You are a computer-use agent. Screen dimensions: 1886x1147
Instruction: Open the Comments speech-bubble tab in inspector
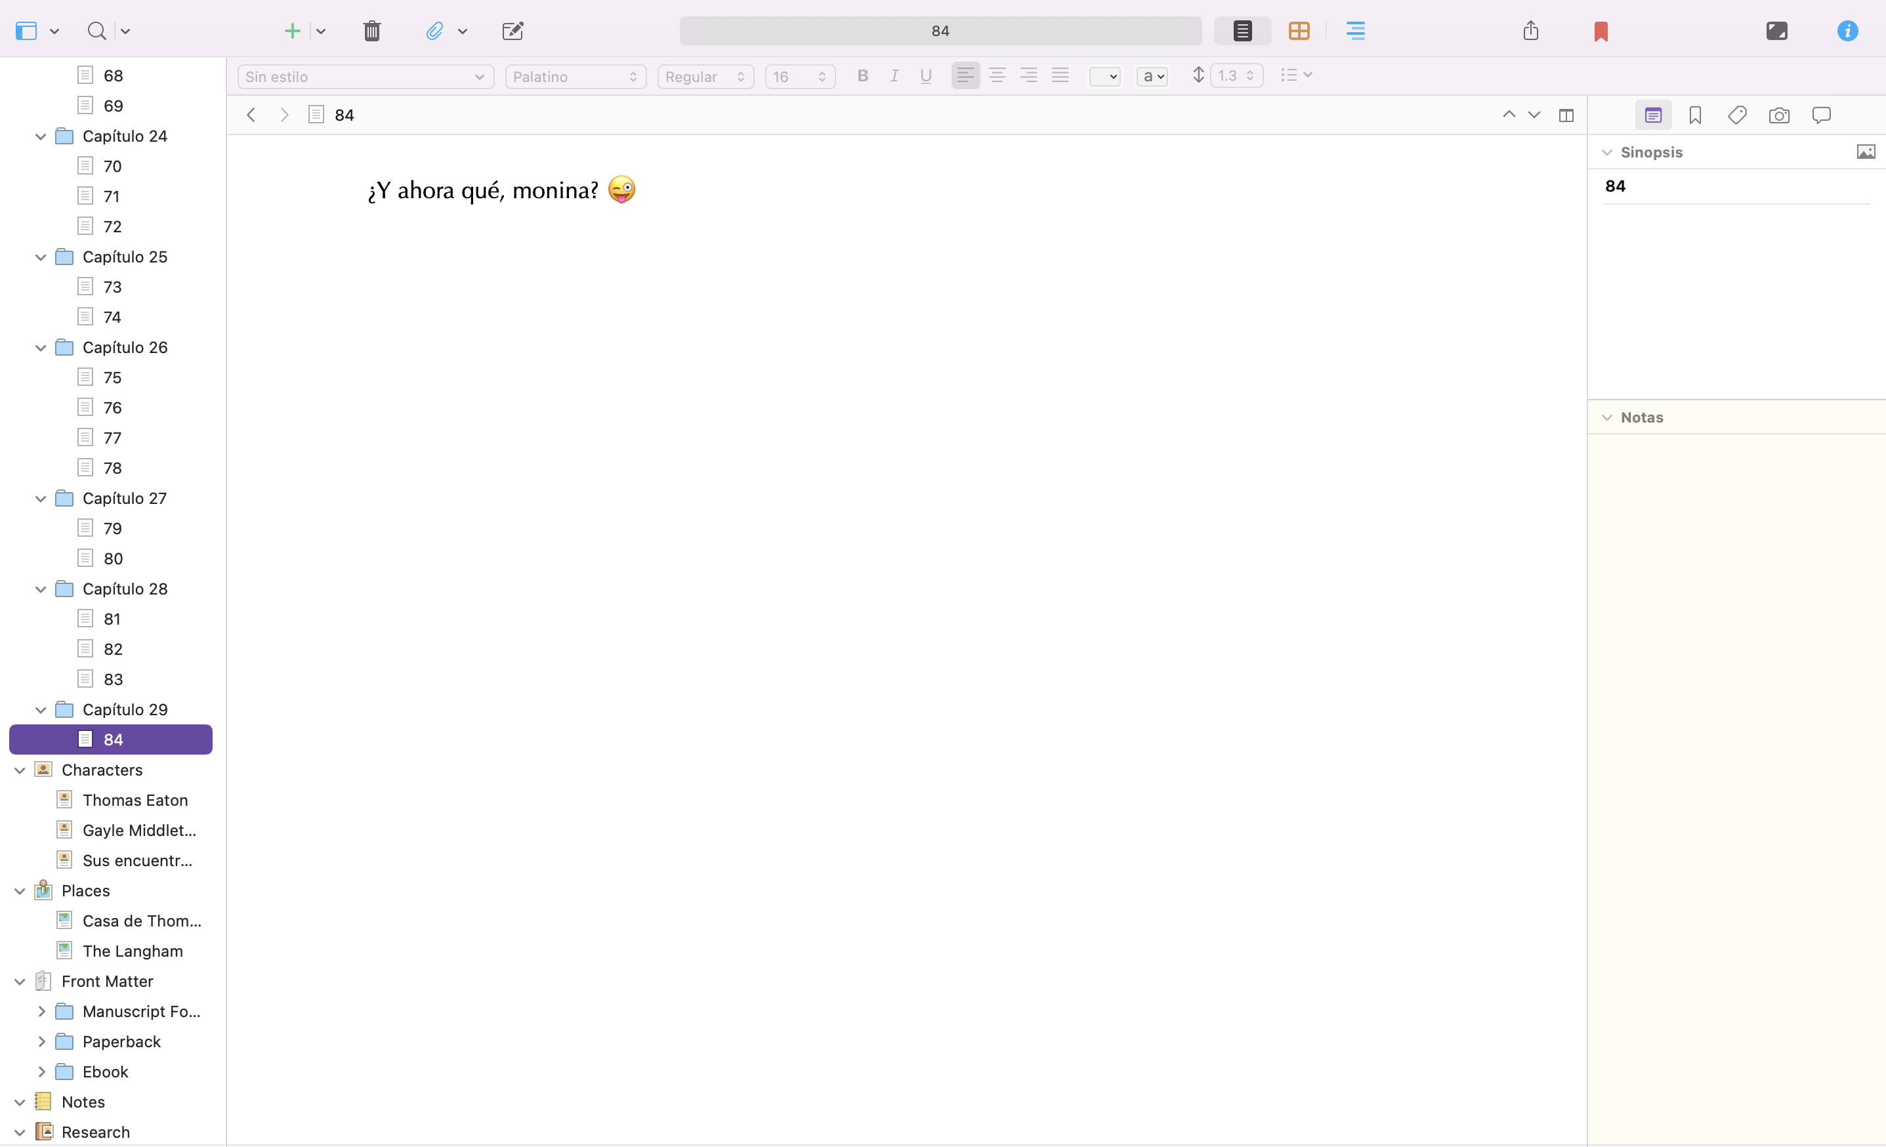pyautogui.click(x=1821, y=115)
